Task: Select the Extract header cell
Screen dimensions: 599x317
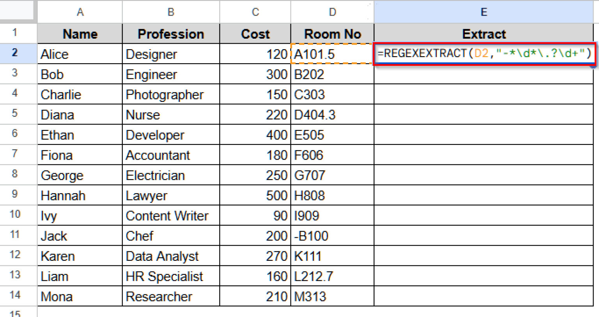Action: click(484, 34)
